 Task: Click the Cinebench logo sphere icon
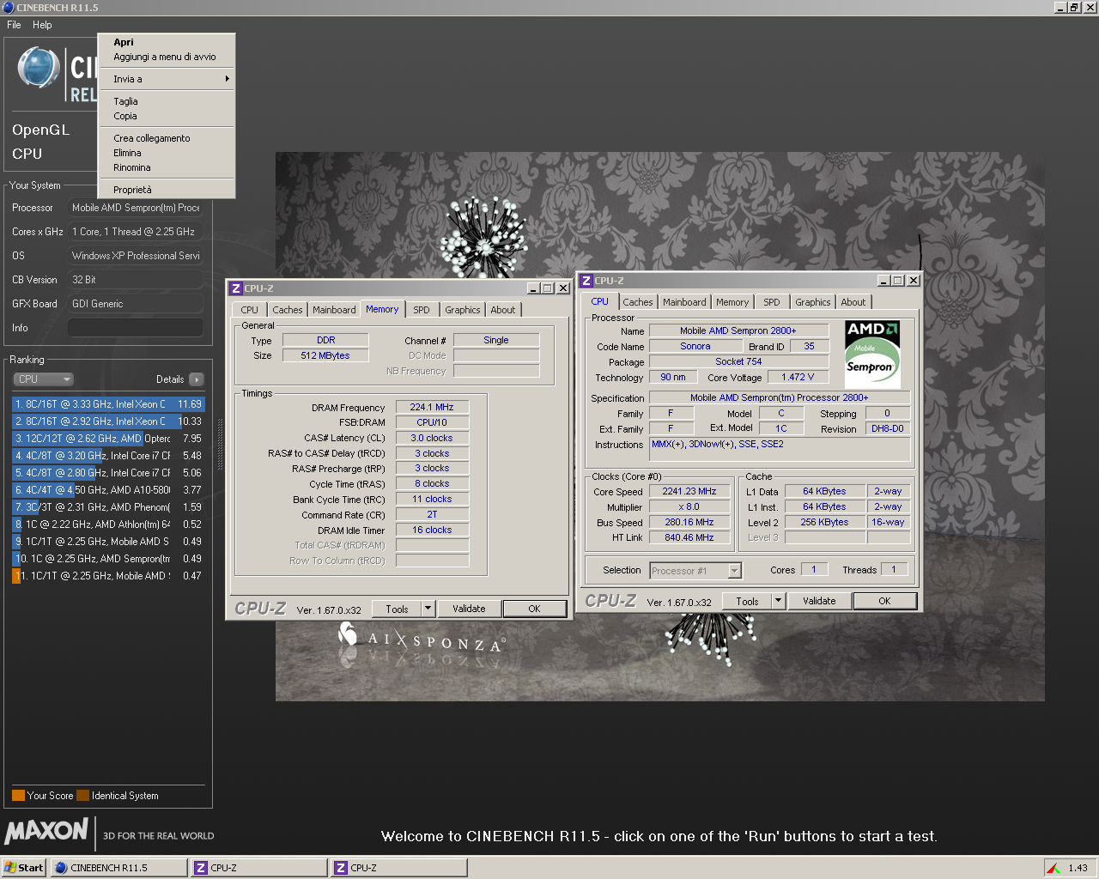pyautogui.click(x=39, y=69)
